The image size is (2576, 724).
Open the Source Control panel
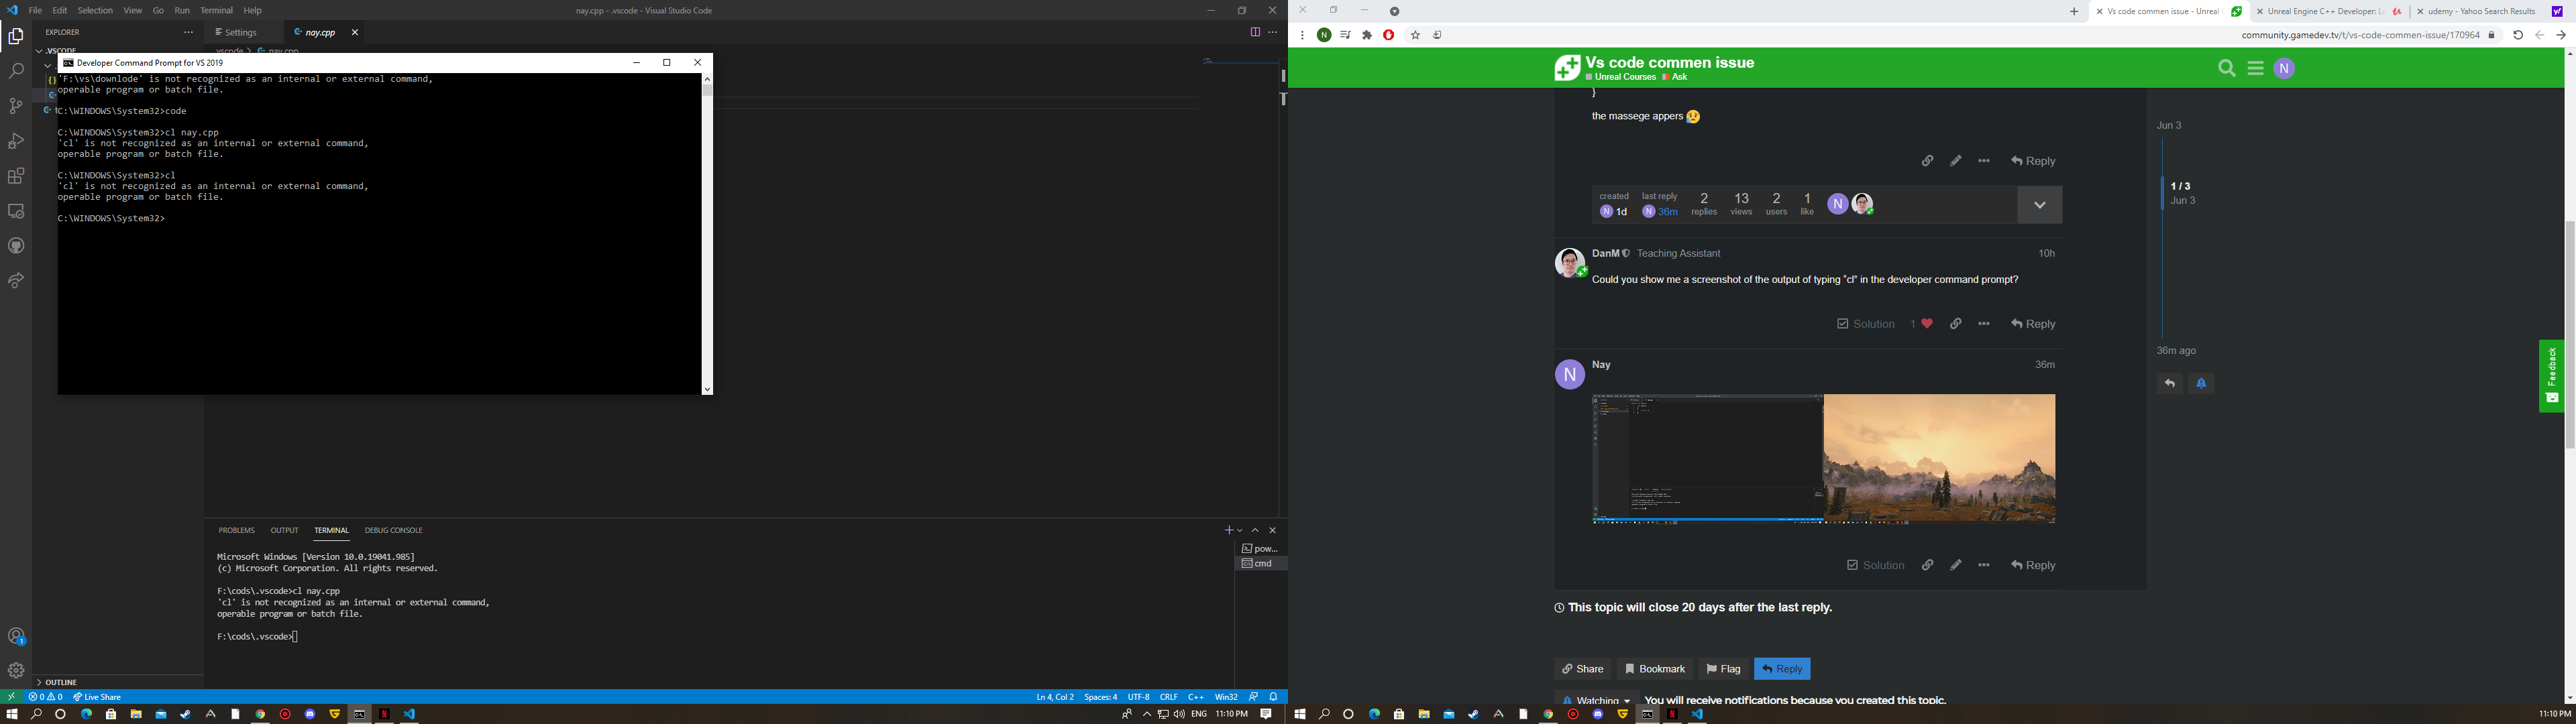(15, 105)
